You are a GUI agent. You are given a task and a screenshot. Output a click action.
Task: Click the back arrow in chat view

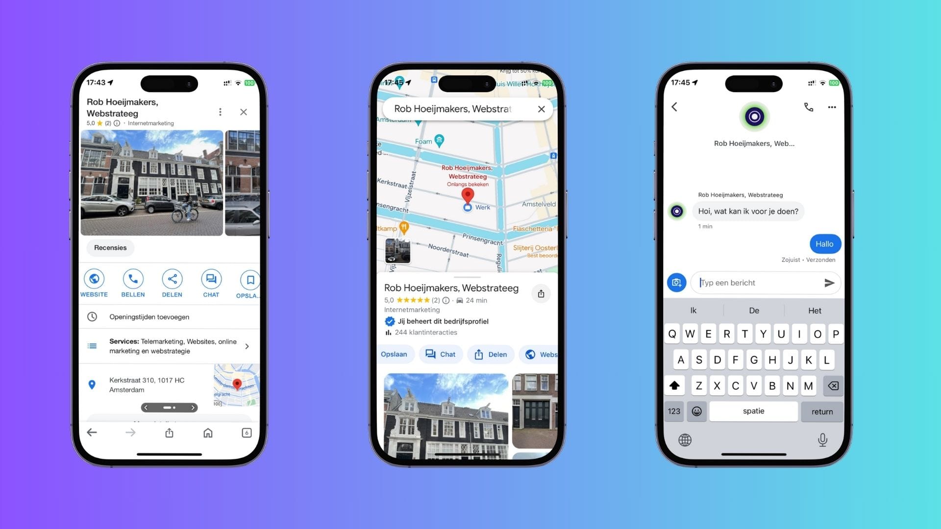(675, 107)
